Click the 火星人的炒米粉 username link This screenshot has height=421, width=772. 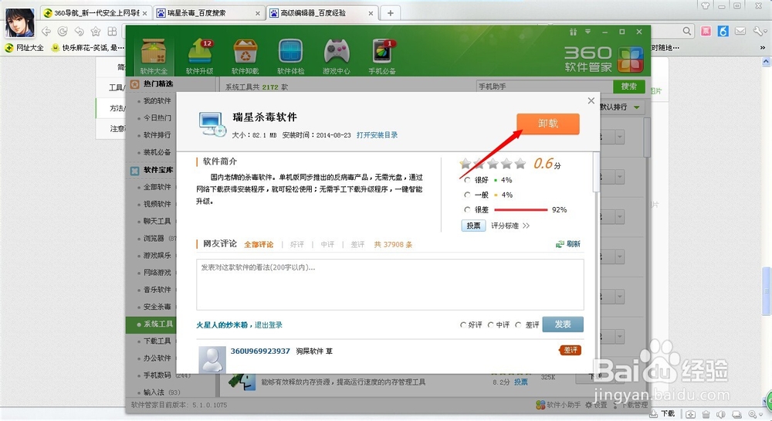[x=222, y=325]
